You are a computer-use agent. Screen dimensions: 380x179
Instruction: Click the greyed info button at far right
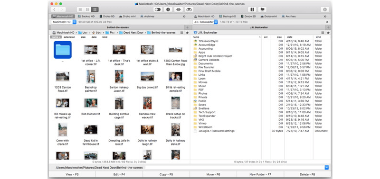[325, 9]
